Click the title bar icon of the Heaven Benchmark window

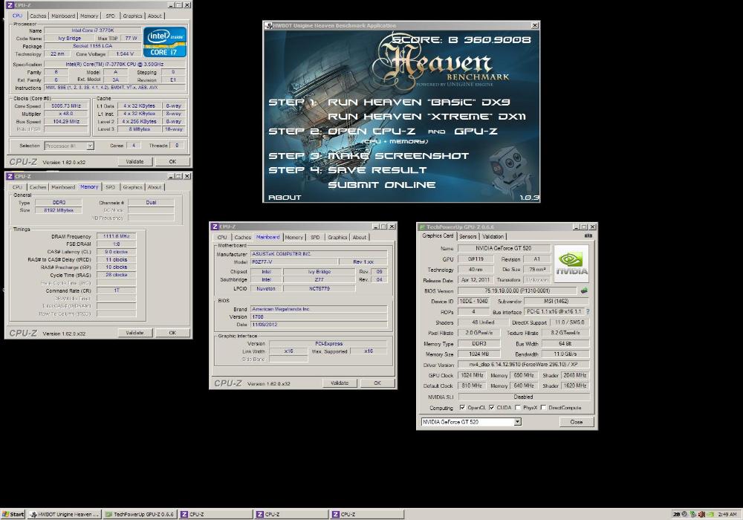269,25
